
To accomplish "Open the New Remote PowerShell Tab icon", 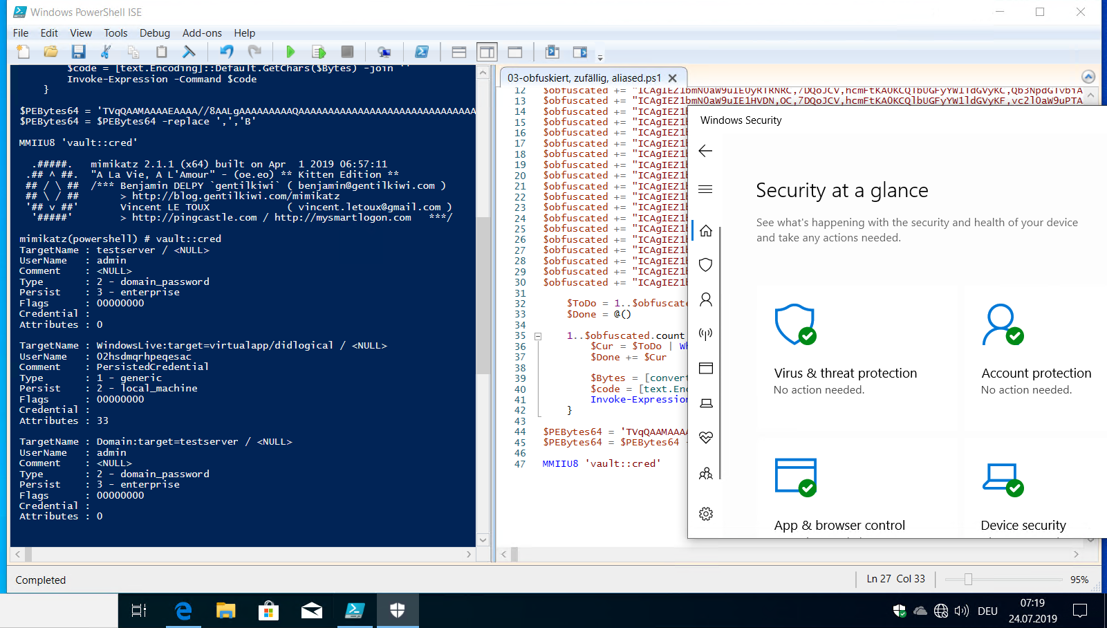I will point(384,52).
